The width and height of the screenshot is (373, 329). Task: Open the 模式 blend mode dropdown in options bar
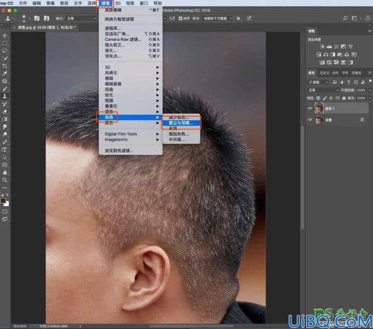[x=81, y=19]
